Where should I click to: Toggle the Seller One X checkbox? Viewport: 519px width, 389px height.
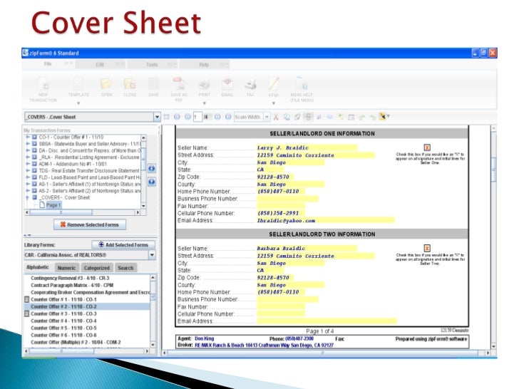point(427,147)
